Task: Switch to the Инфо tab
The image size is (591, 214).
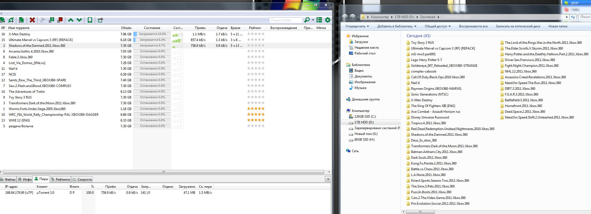Action: pyautogui.click(x=25, y=180)
